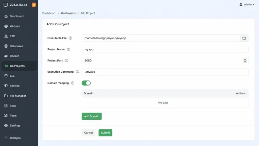Open the Firewall menu label
Screen dimensions: 259x146
(x=15, y=86)
